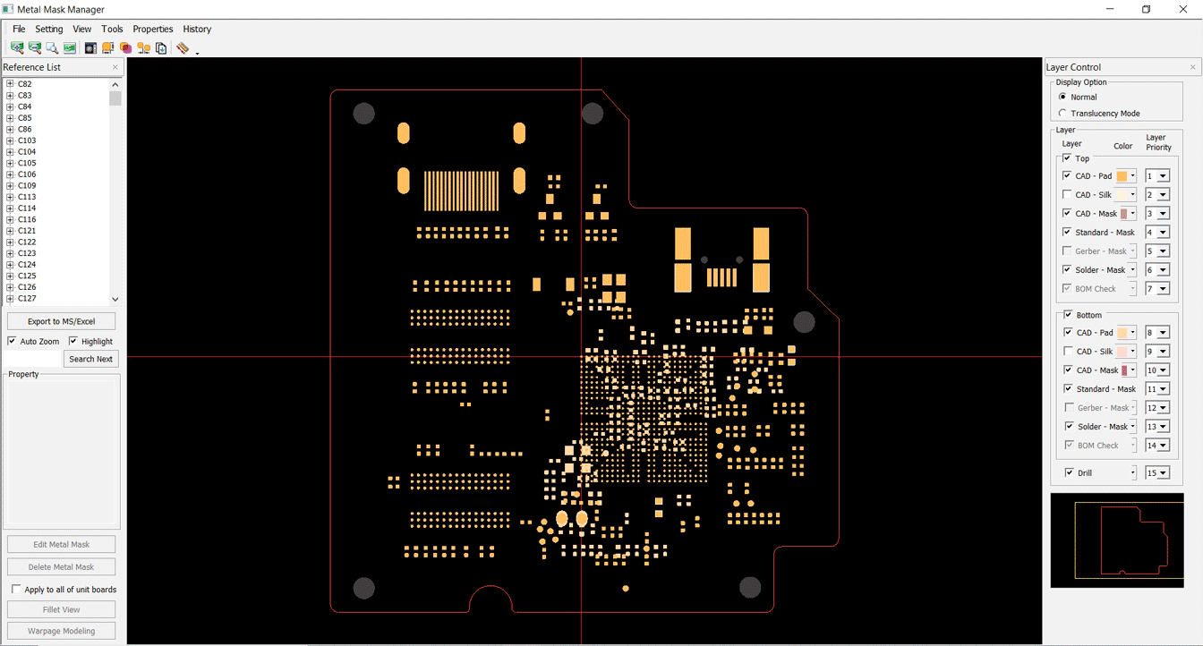The width and height of the screenshot is (1203, 646).
Task: Click the single orange pad dimension icon
Action: point(108,47)
